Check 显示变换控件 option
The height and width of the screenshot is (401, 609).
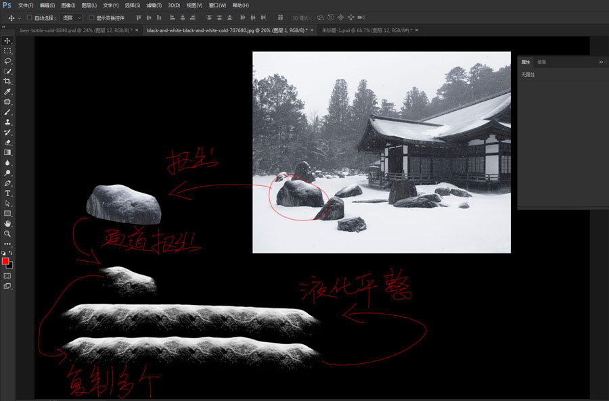coord(92,18)
